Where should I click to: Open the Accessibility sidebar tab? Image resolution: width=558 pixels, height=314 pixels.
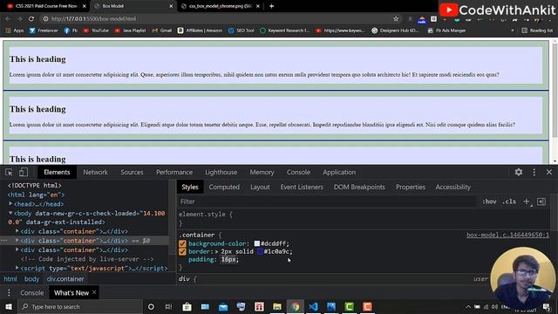pos(453,187)
